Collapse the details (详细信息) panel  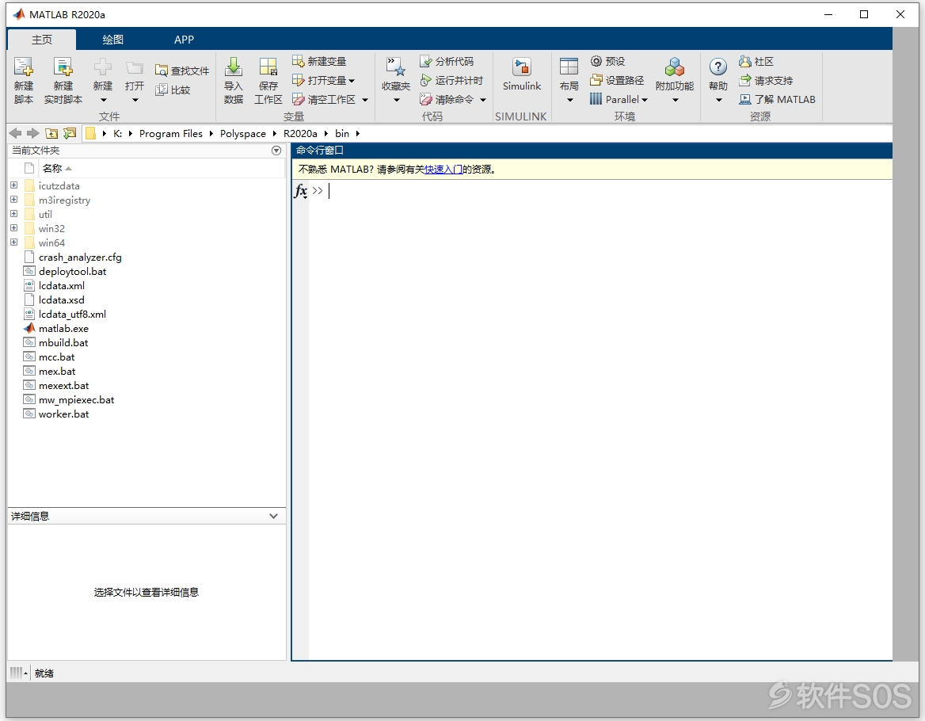point(273,516)
